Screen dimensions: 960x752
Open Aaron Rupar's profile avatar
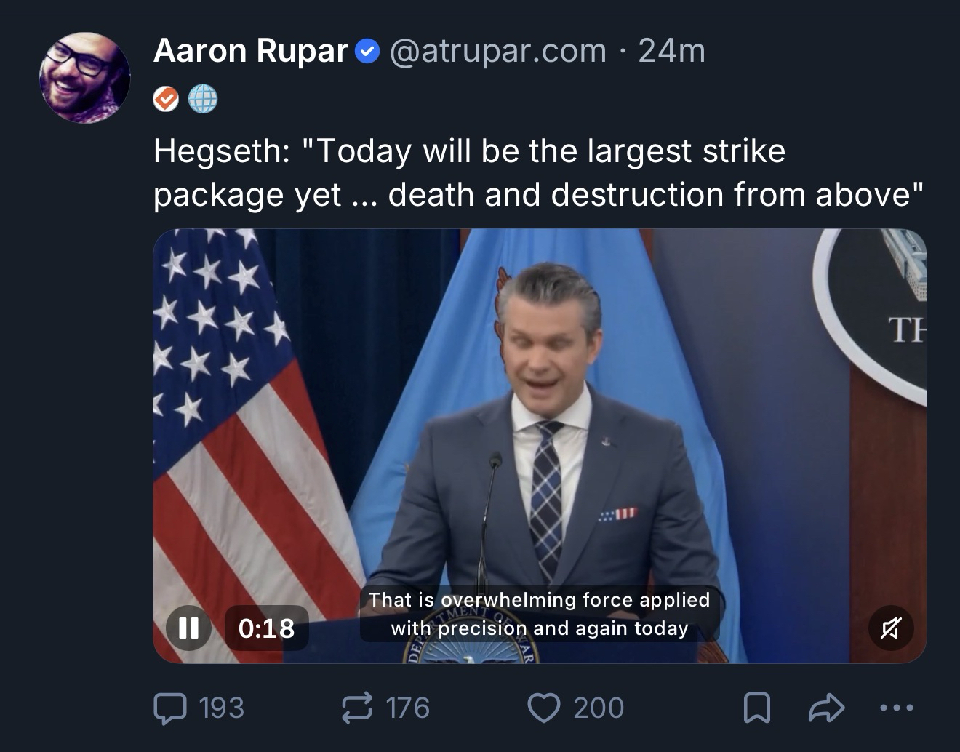(x=84, y=77)
